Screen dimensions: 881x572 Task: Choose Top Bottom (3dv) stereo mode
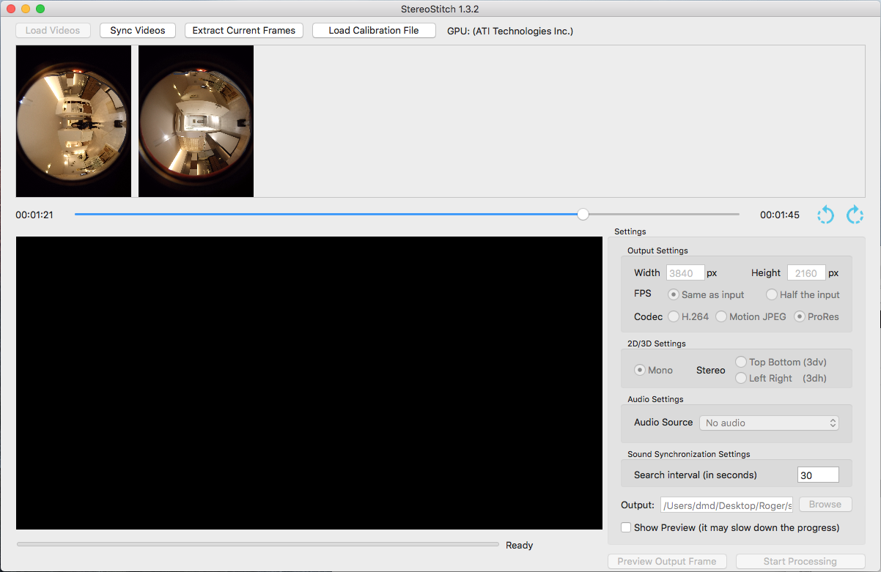(x=741, y=362)
